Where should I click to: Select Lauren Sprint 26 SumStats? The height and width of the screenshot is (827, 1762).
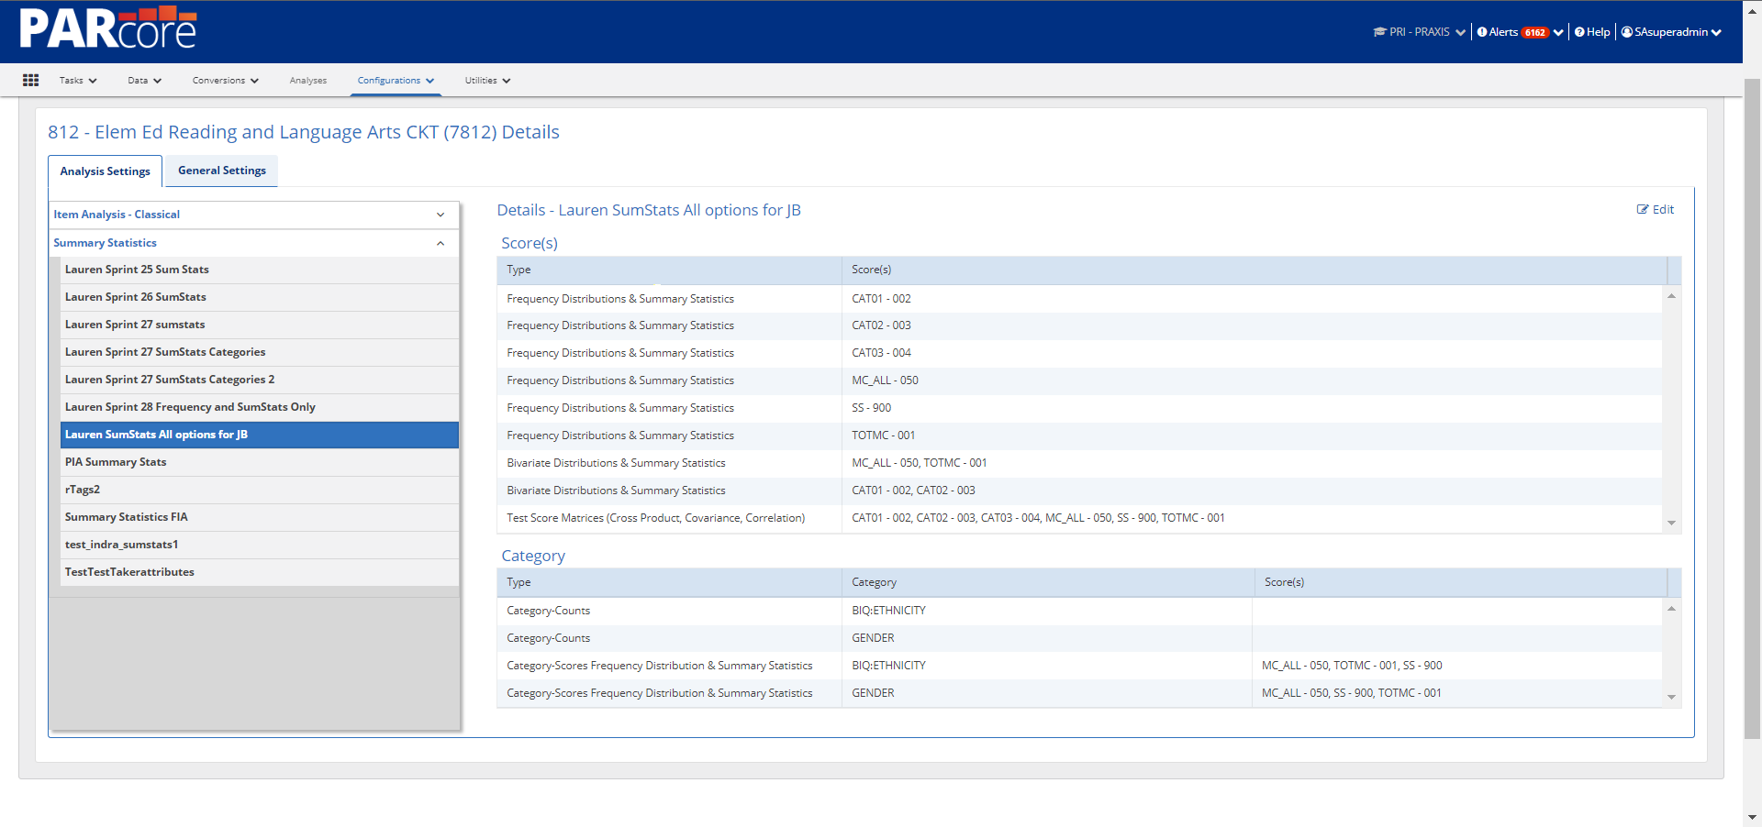tap(260, 297)
